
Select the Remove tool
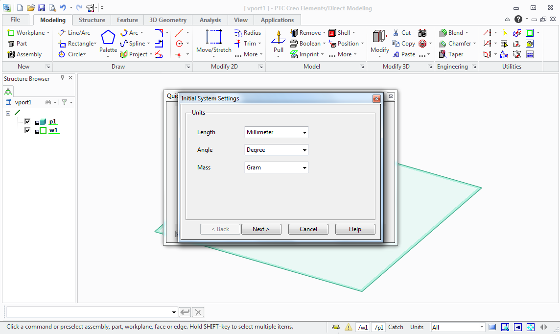coord(307,32)
